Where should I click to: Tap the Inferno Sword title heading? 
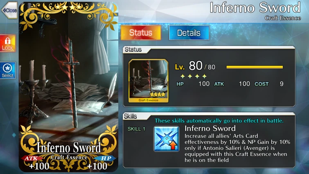point(255,8)
